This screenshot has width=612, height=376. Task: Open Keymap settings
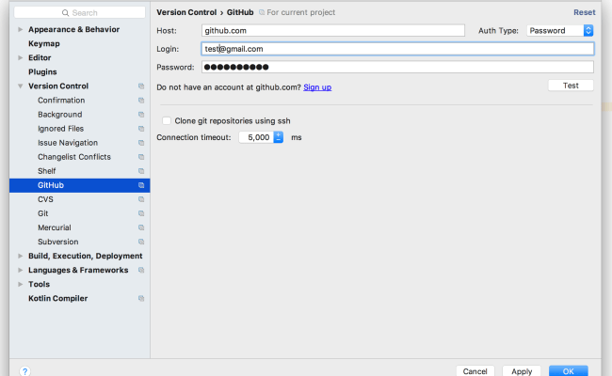(x=44, y=43)
